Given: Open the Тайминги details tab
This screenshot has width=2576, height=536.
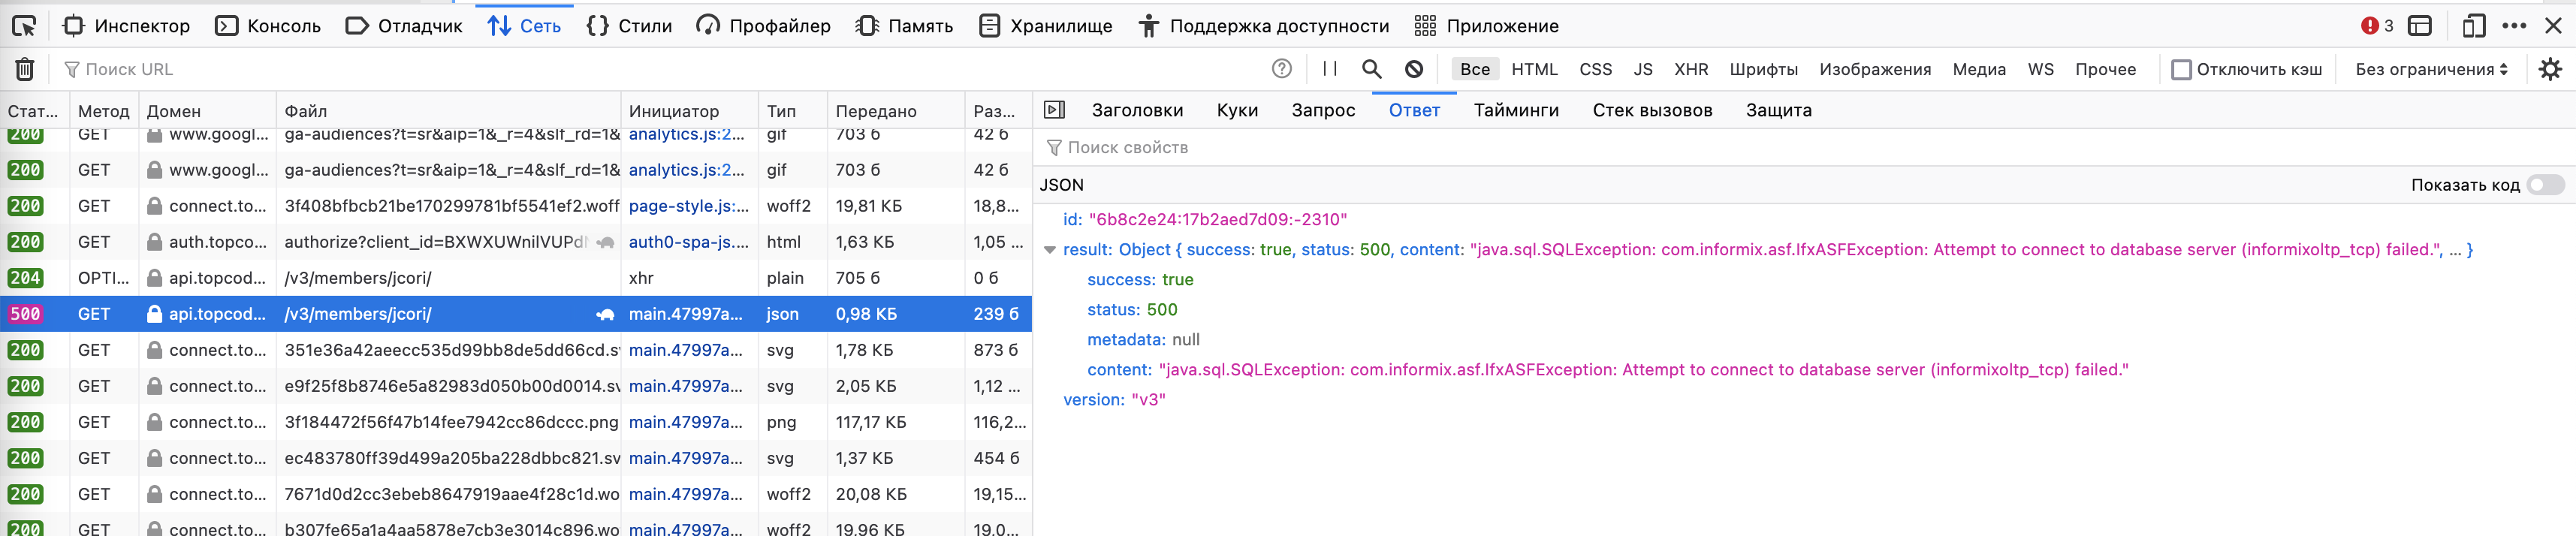Looking at the screenshot, I should [1516, 110].
